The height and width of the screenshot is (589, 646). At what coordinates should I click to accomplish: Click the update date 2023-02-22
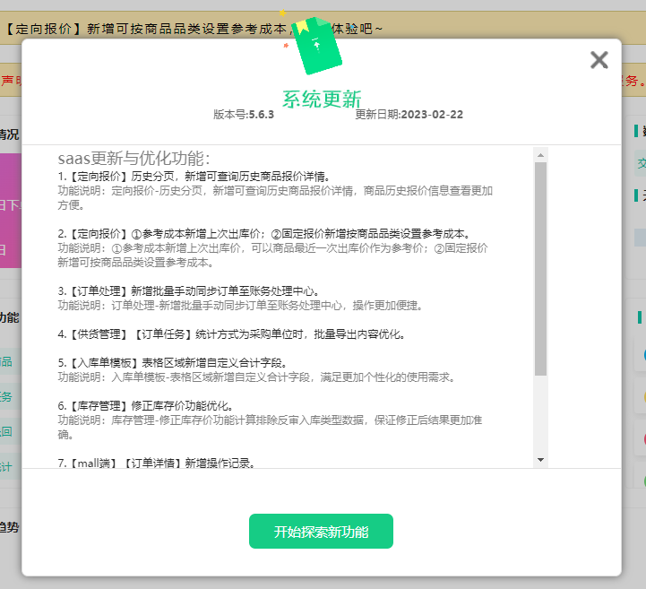[432, 115]
